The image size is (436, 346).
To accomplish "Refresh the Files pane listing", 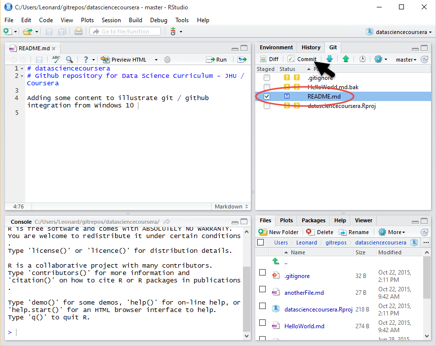I will pos(424,232).
